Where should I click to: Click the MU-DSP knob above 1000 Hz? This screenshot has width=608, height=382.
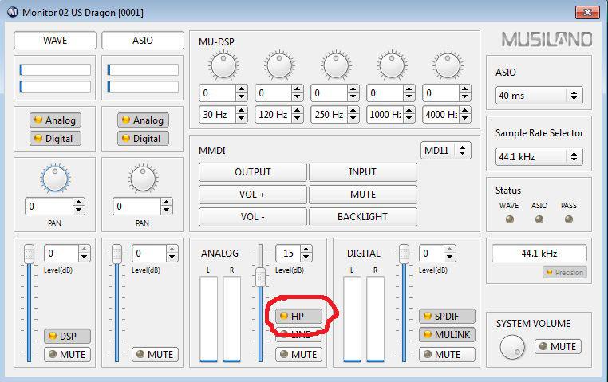[392, 65]
